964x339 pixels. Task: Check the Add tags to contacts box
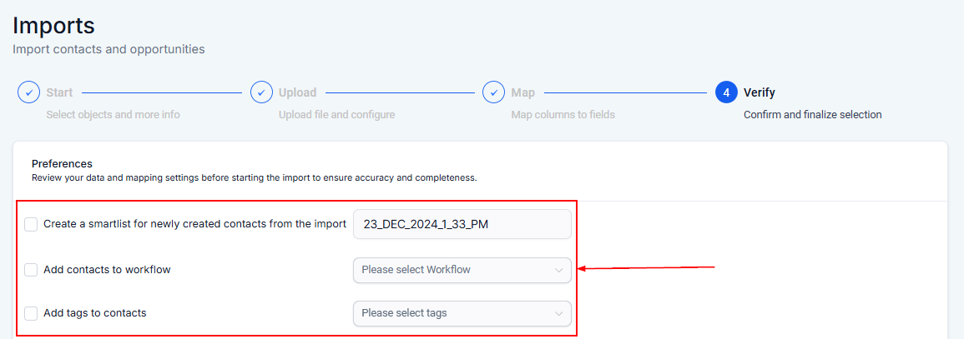click(31, 313)
